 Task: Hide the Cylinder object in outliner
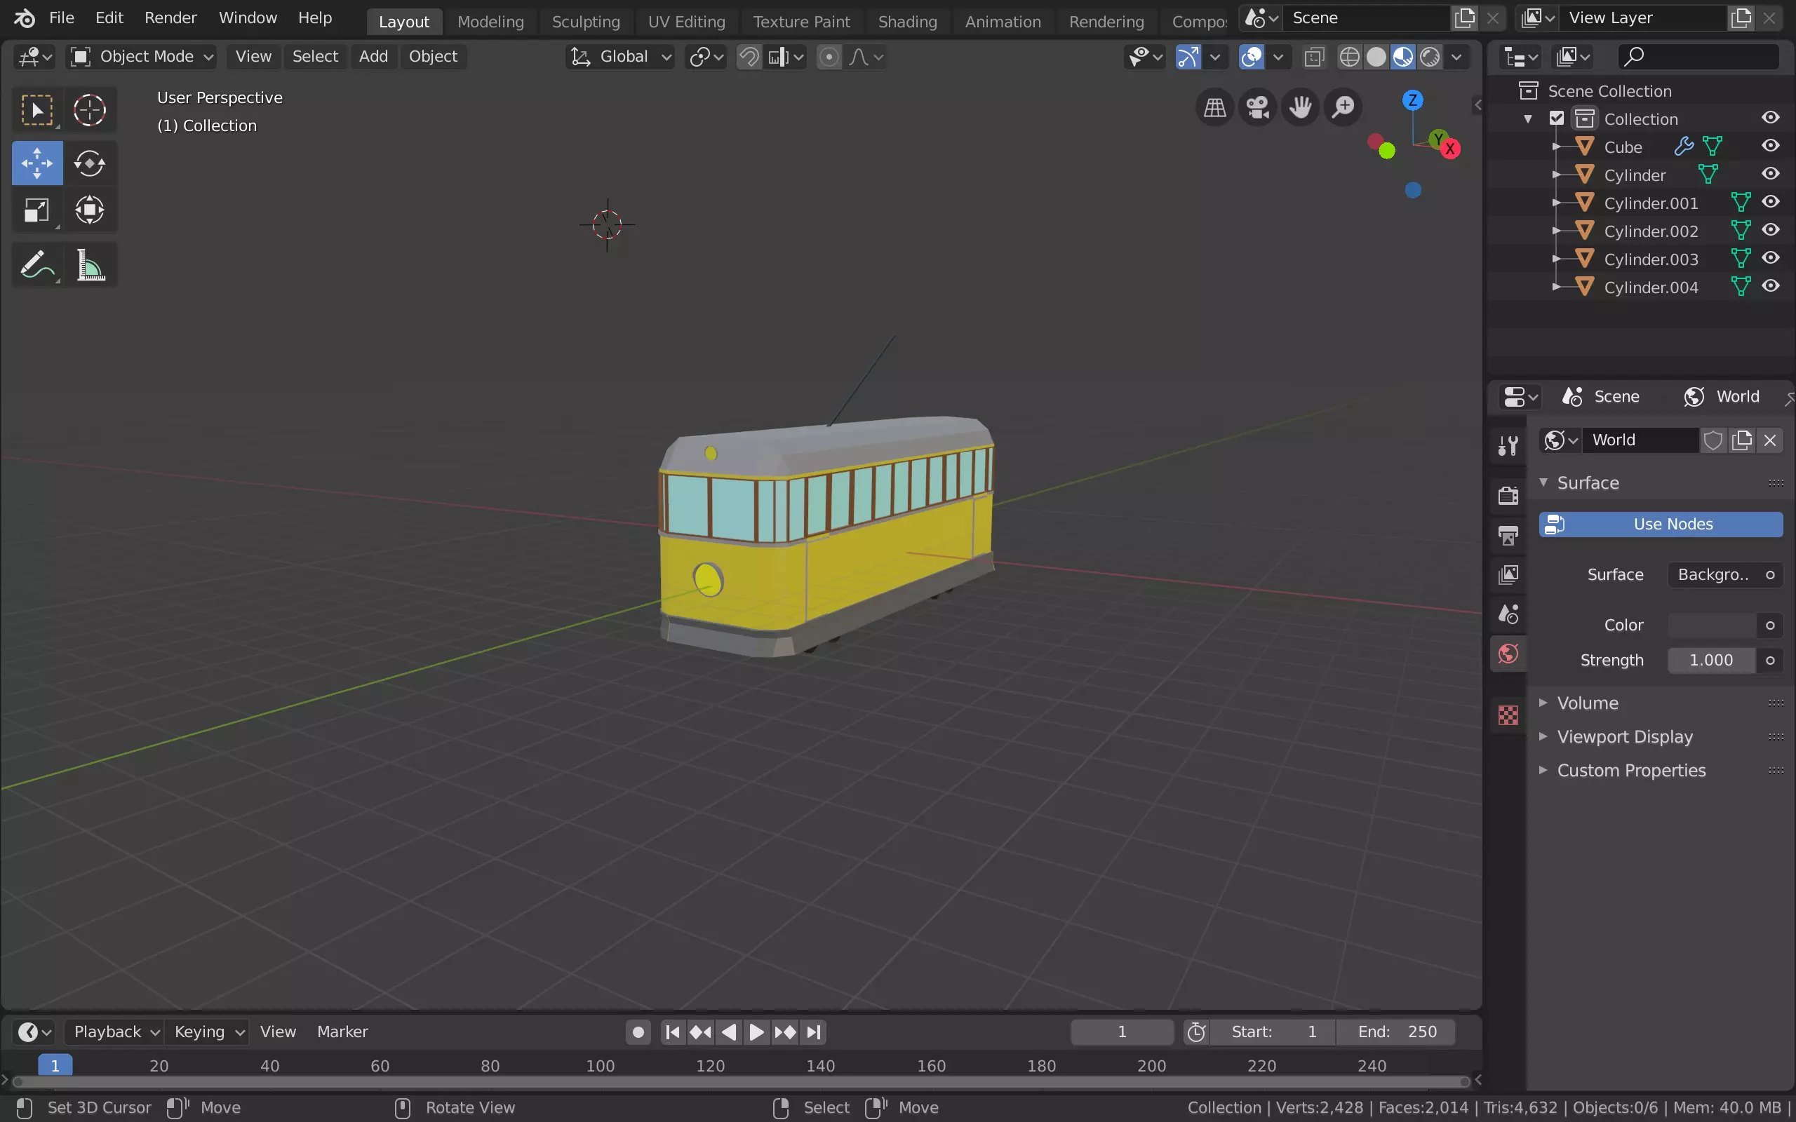[1770, 175]
